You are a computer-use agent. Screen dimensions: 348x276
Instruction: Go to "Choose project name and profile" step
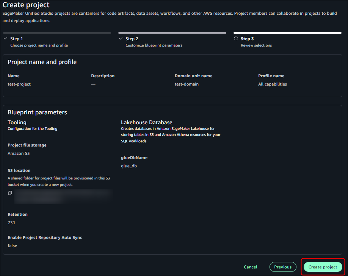[x=39, y=45]
